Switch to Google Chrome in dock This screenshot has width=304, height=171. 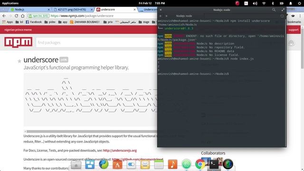[x=200, y=164]
